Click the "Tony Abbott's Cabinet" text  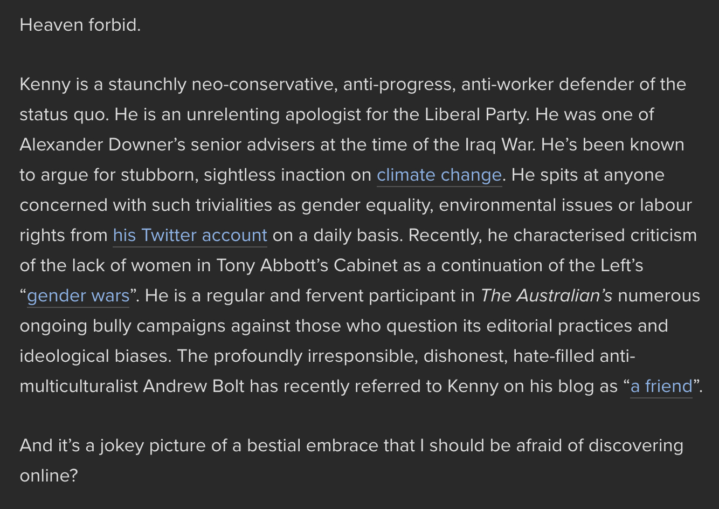(x=307, y=266)
